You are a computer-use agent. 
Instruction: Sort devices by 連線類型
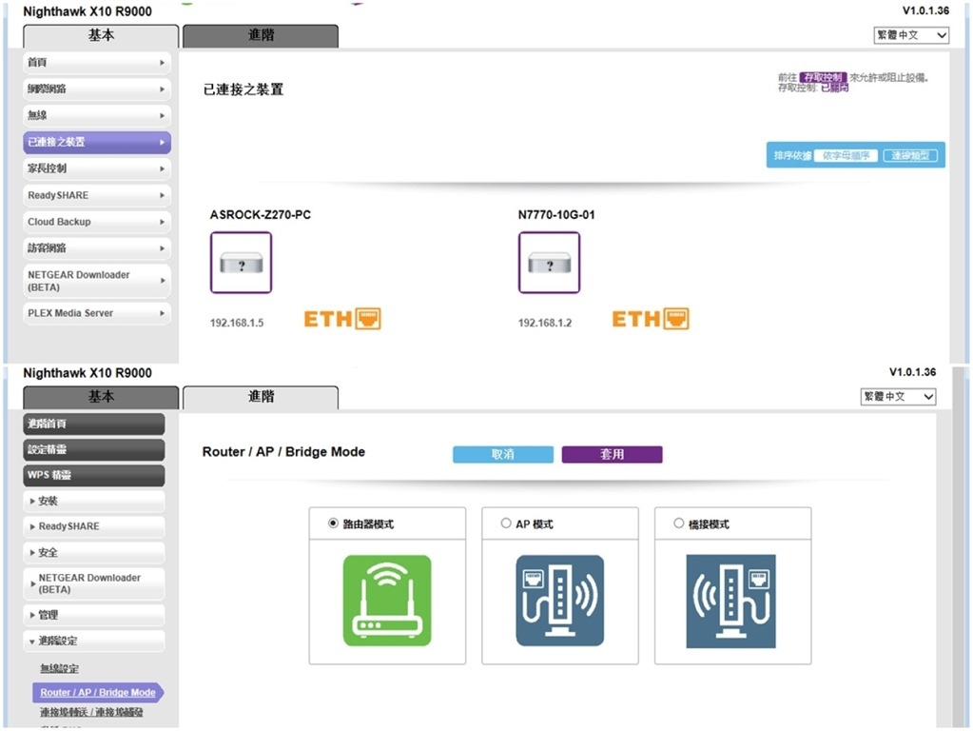click(910, 155)
